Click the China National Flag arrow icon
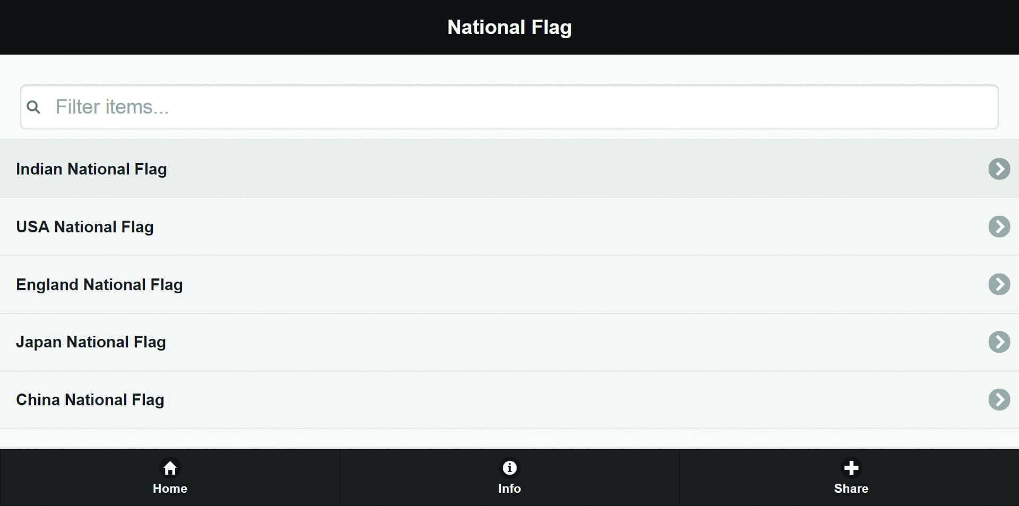1019x506 pixels. (999, 400)
